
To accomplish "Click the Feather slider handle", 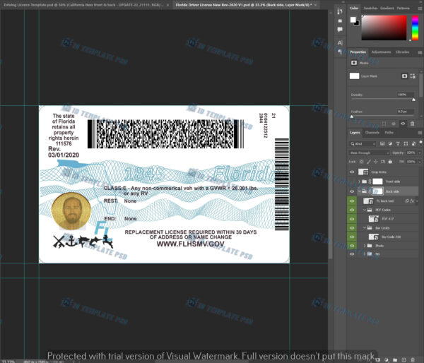I will (351, 117).
